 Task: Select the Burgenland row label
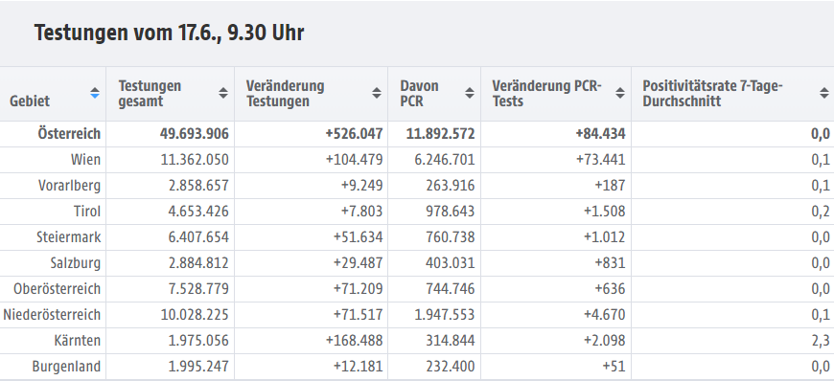(x=66, y=367)
